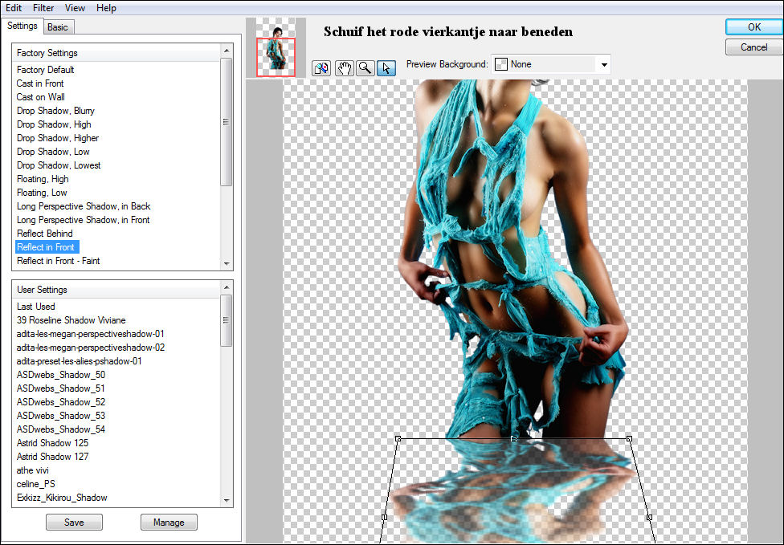The image size is (784, 545).
Task: Click the top-left reflection transform handle
Action: pos(398,438)
